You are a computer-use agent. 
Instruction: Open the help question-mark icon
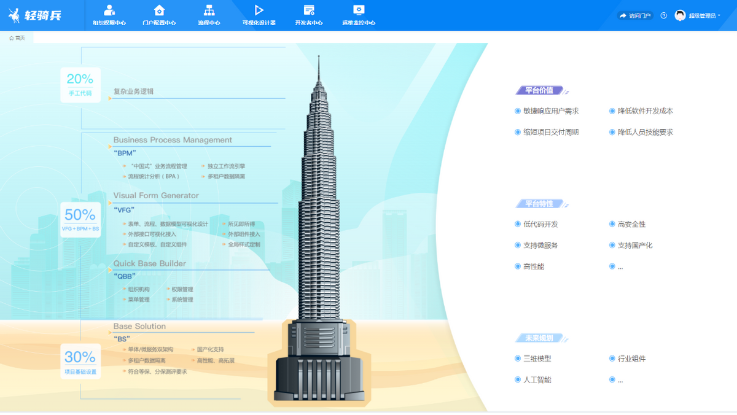point(663,16)
